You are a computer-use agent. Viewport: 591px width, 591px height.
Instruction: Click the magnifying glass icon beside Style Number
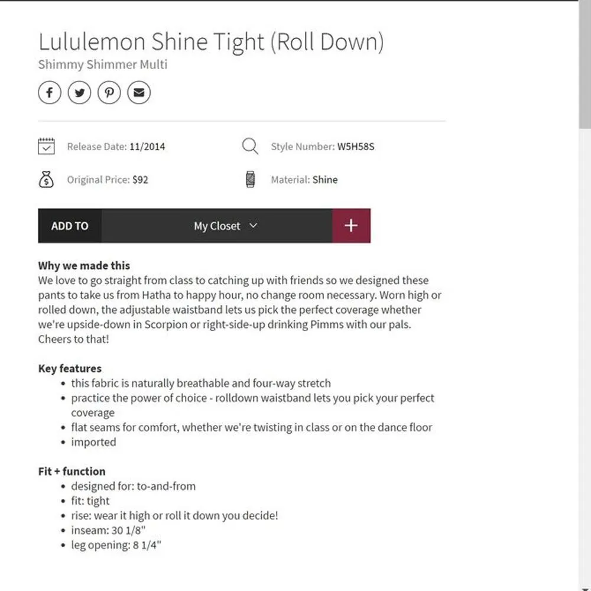(x=250, y=145)
